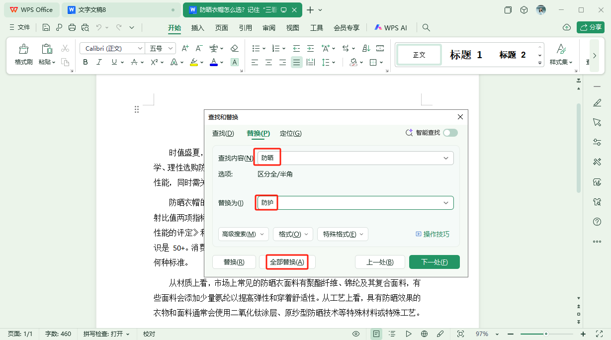Expand the 特殊格式 special format dropdown
The width and height of the screenshot is (611, 340).
[x=343, y=234]
